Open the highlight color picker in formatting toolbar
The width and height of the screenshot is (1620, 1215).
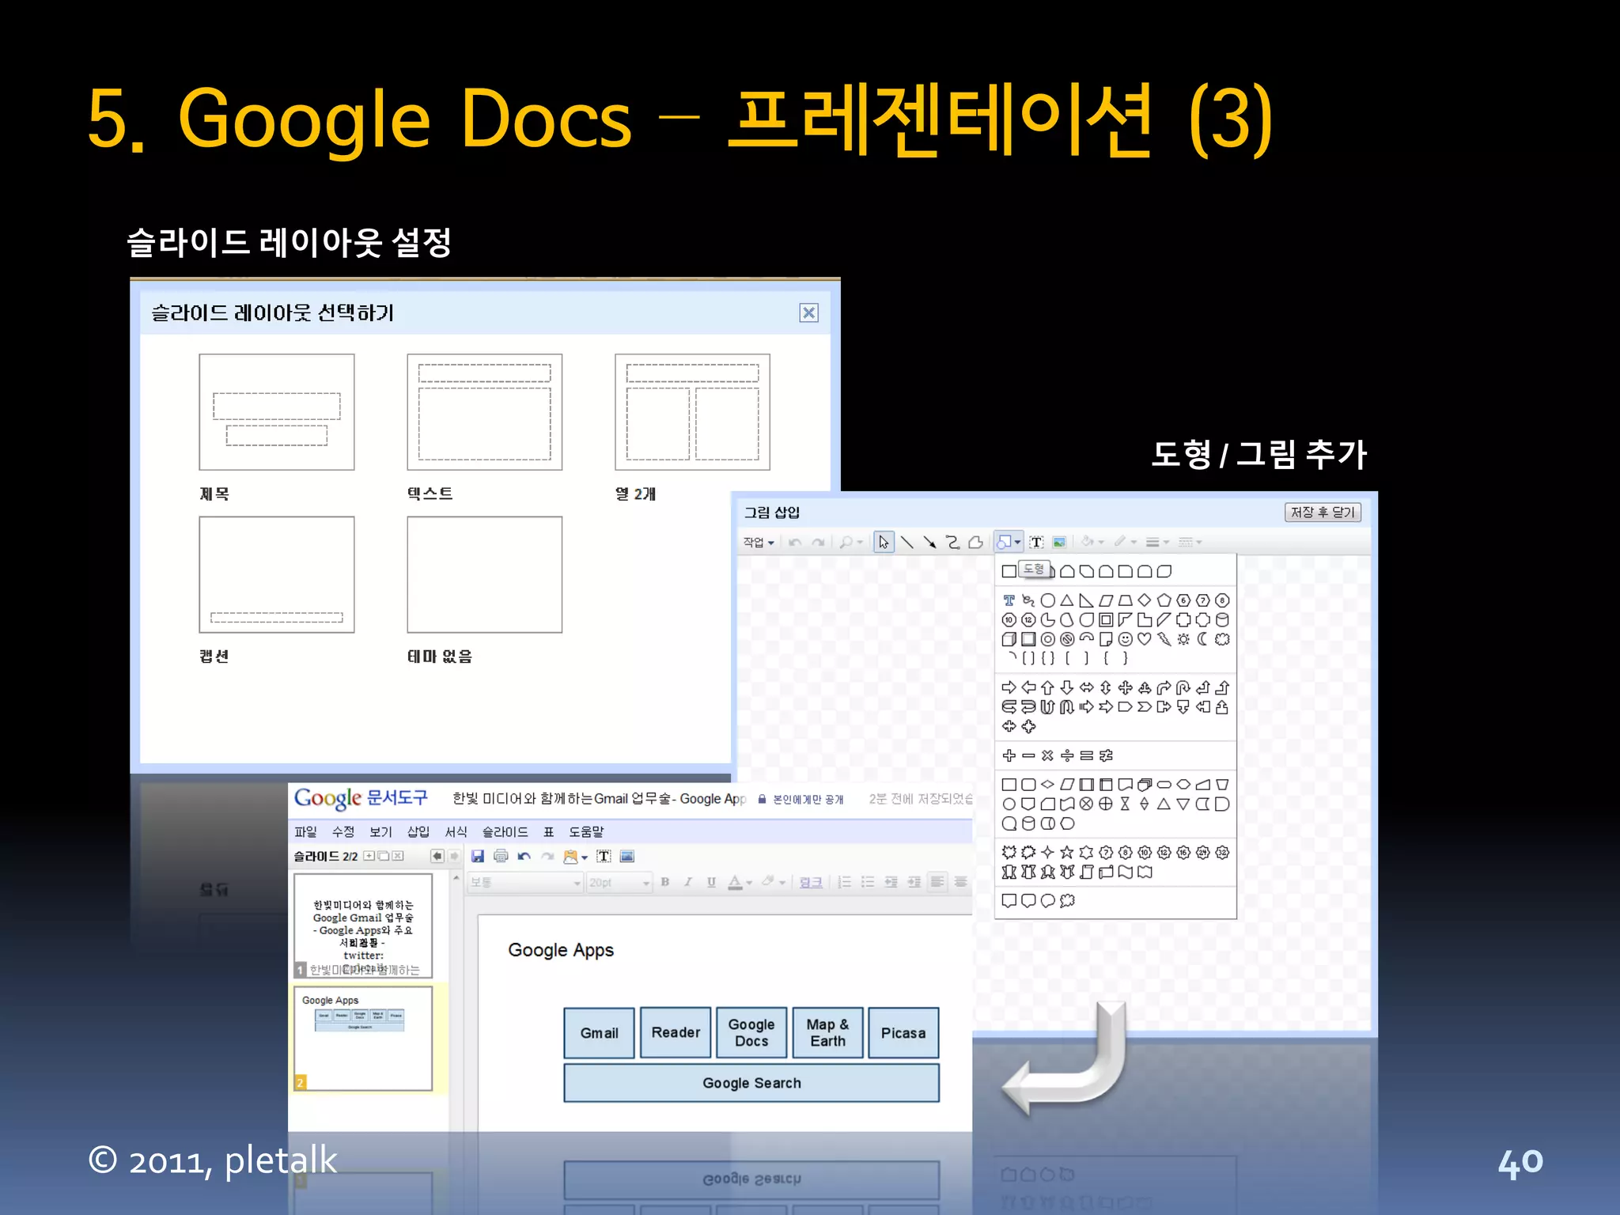click(x=773, y=882)
